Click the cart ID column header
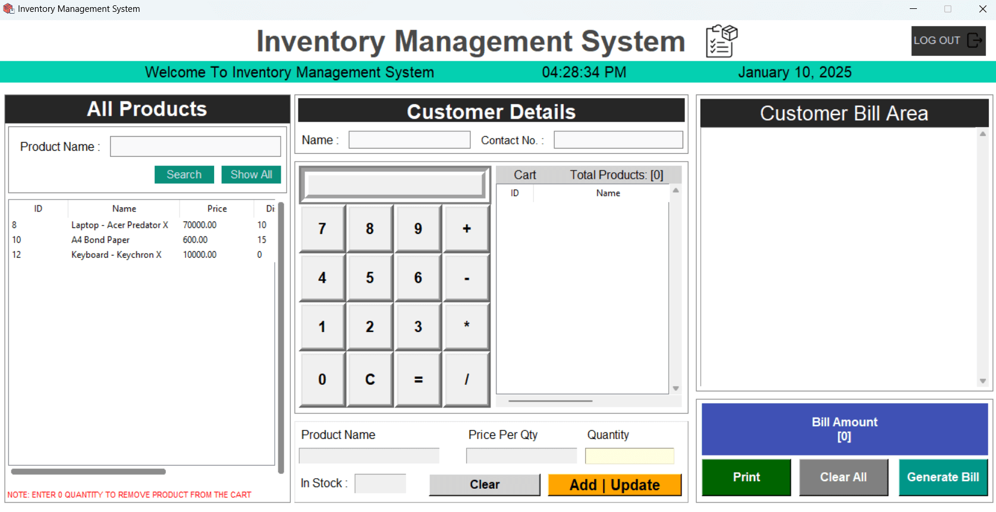The width and height of the screenshot is (996, 512). [515, 193]
